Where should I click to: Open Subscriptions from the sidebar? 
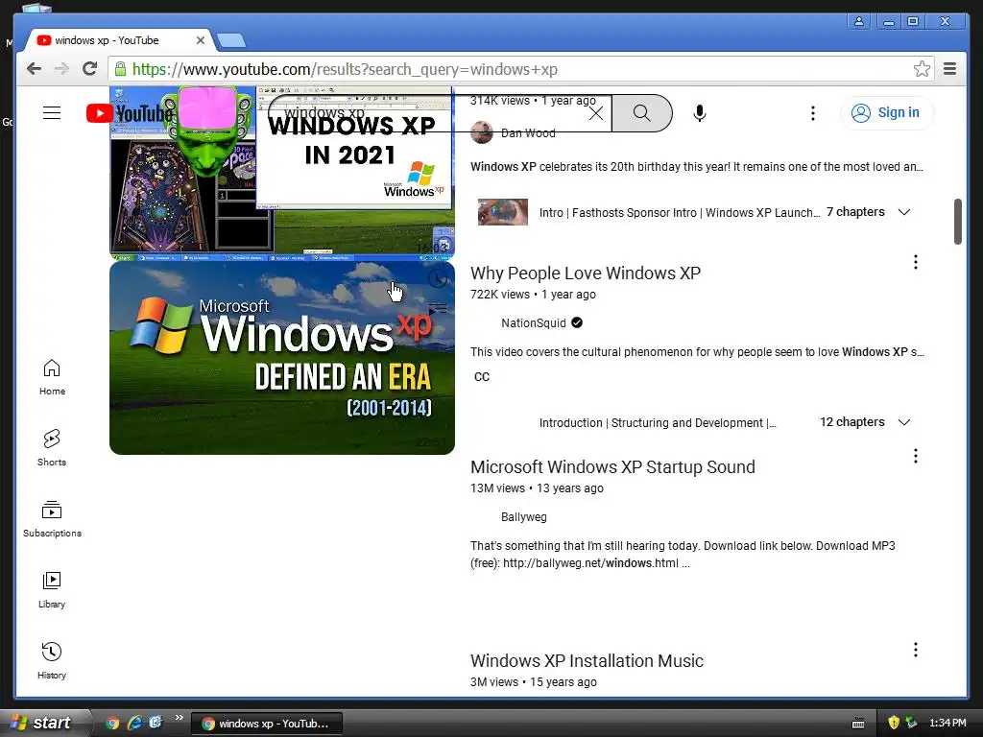click(52, 519)
